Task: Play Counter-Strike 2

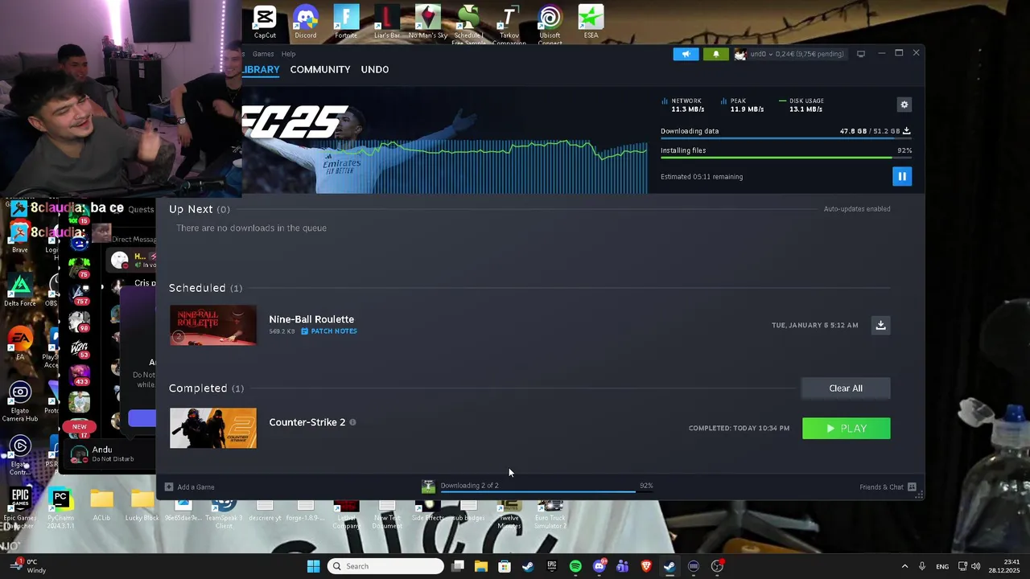Action: point(847,429)
